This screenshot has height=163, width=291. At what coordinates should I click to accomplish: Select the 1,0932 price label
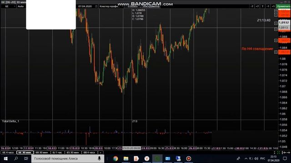[x=284, y=23]
